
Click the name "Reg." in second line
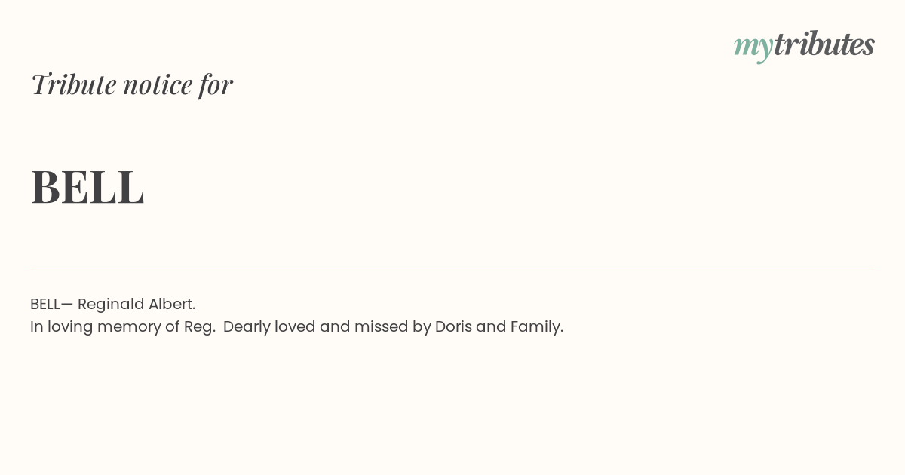pyautogui.click(x=200, y=327)
